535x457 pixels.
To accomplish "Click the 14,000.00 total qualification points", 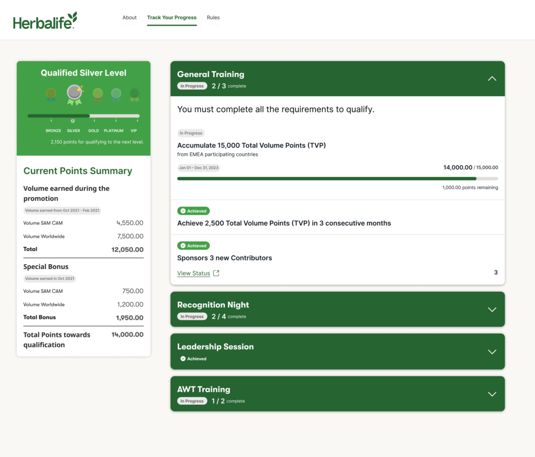I will [127, 335].
